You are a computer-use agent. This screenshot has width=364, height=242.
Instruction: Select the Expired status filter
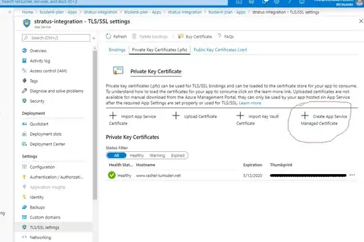pos(178,155)
